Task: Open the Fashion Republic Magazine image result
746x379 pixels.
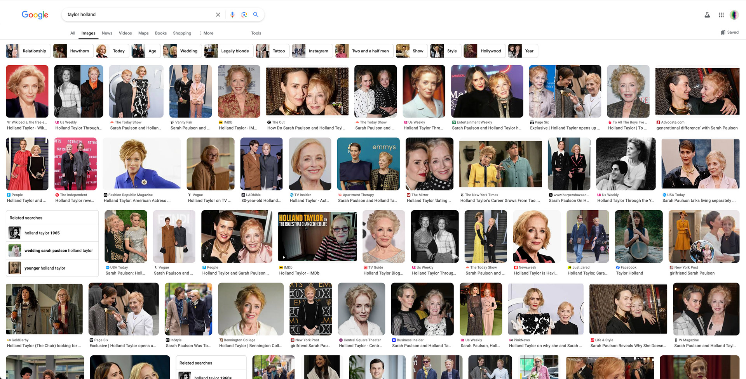Action: (142, 164)
